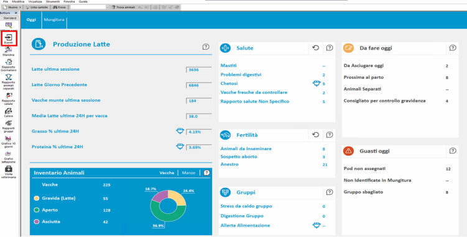This screenshot has width=467, height=237.
Task: Click the refresh icon in Fertilità panel
Action: 316,135
